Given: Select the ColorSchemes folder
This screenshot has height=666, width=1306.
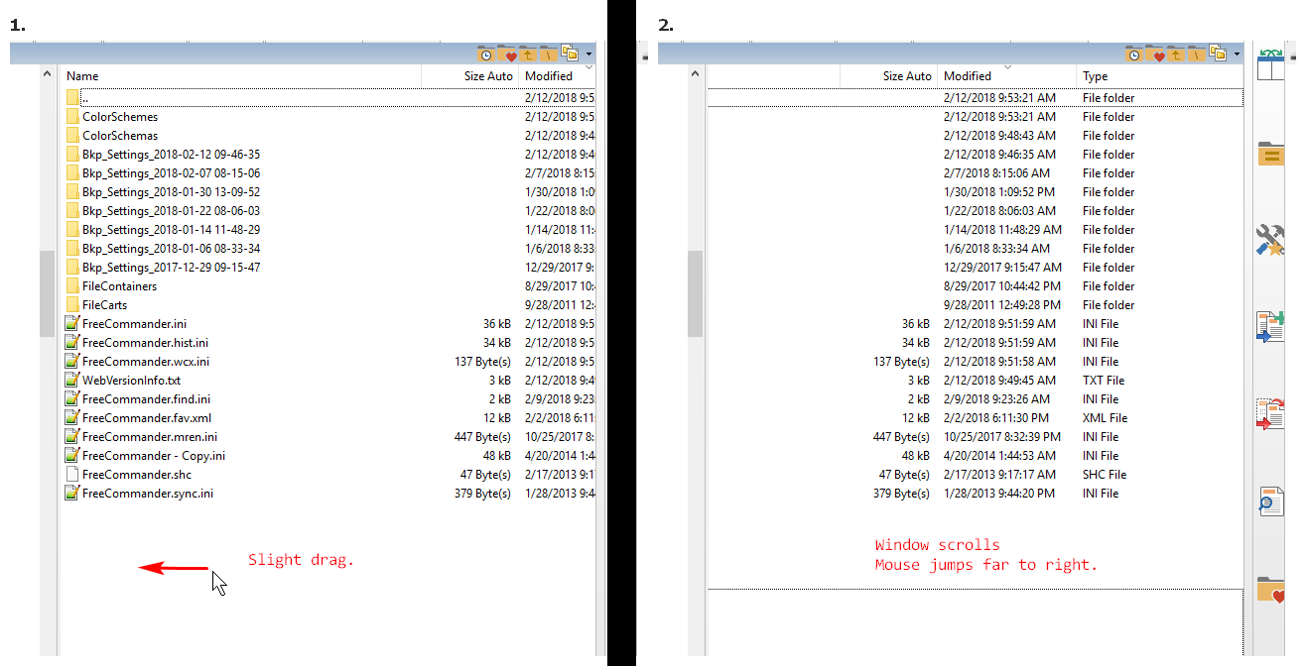Looking at the screenshot, I should point(119,117).
